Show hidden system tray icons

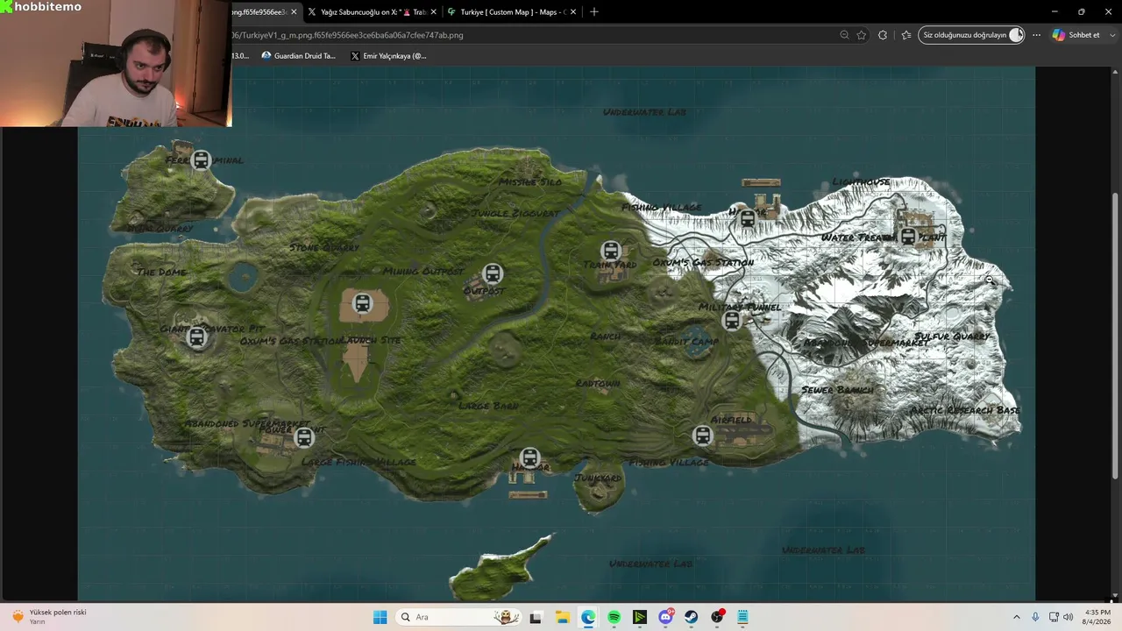1017,617
